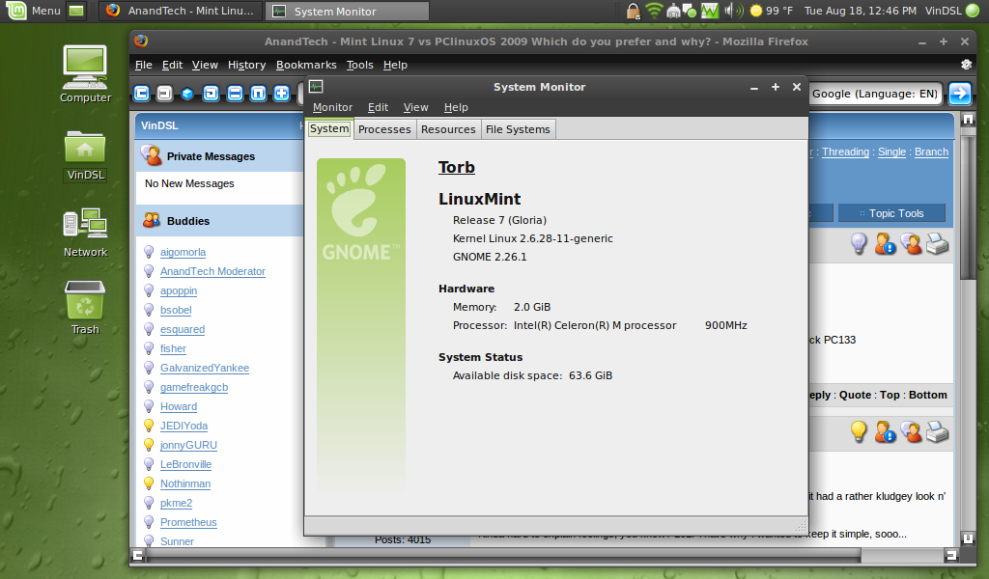Click the Buddies group icon
This screenshot has width=989, height=579.
(152, 220)
